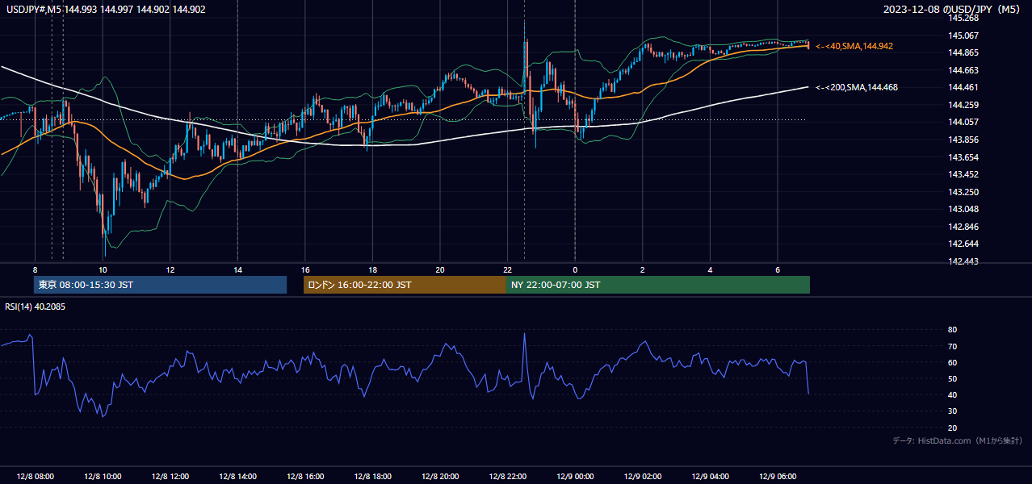
Task: Click the price scale value 144.259
Action: [x=963, y=105]
